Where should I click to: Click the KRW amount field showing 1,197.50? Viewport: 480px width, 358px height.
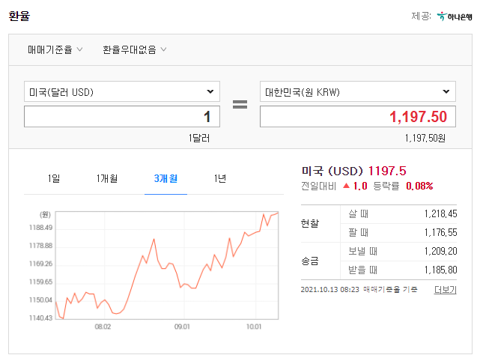357,117
